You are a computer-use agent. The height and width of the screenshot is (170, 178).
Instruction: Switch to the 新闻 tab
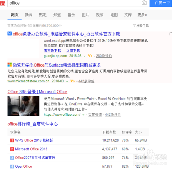(29, 15)
